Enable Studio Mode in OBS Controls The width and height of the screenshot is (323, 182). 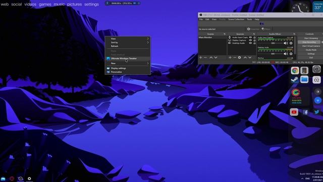(311, 50)
